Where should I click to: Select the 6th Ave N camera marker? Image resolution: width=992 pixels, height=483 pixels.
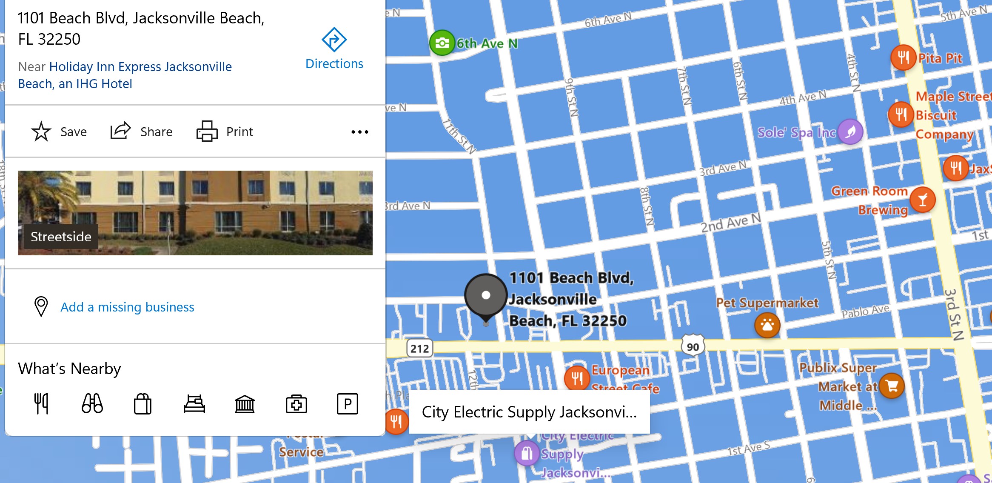coord(442,43)
